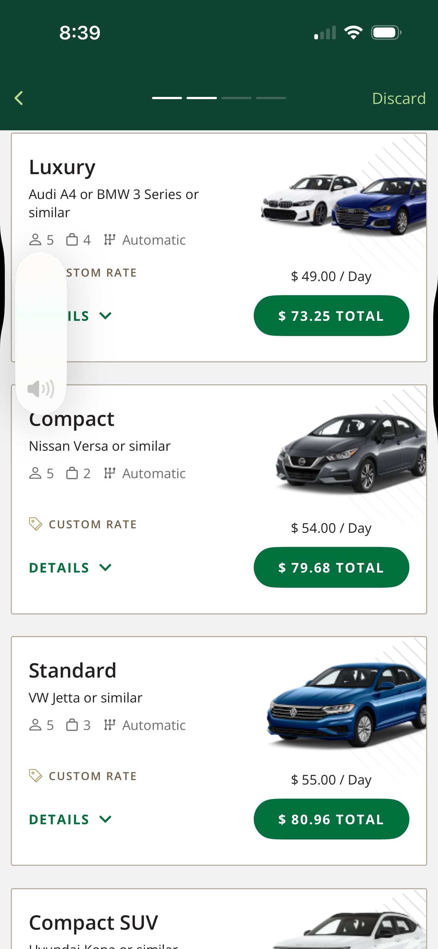Choose Standard for $80.96 total

[x=331, y=819]
